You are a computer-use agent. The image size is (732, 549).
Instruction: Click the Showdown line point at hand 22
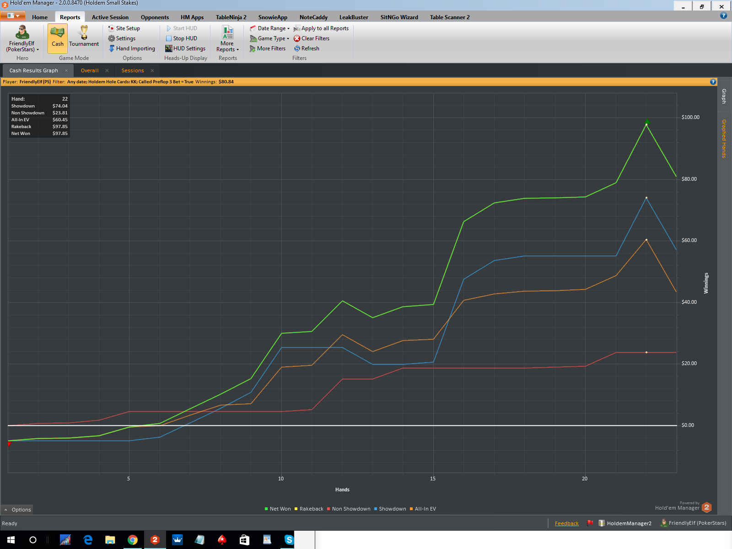(646, 198)
